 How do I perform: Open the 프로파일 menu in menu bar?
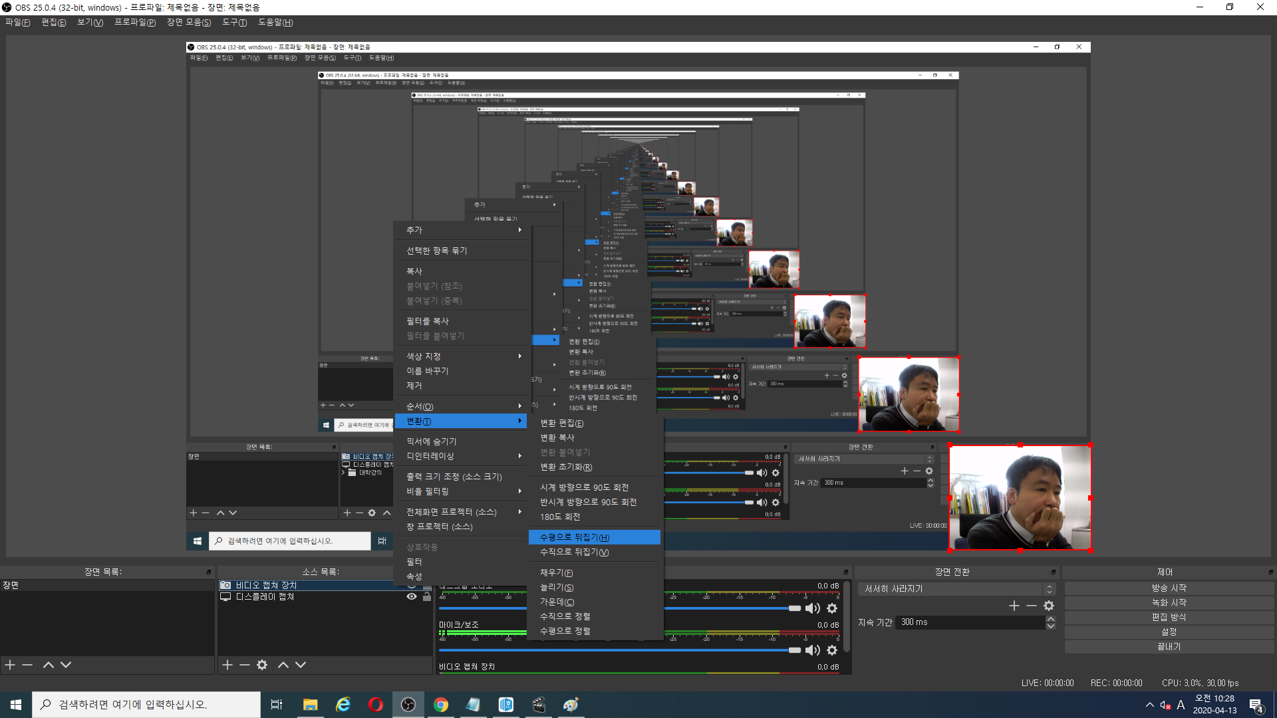tap(135, 23)
